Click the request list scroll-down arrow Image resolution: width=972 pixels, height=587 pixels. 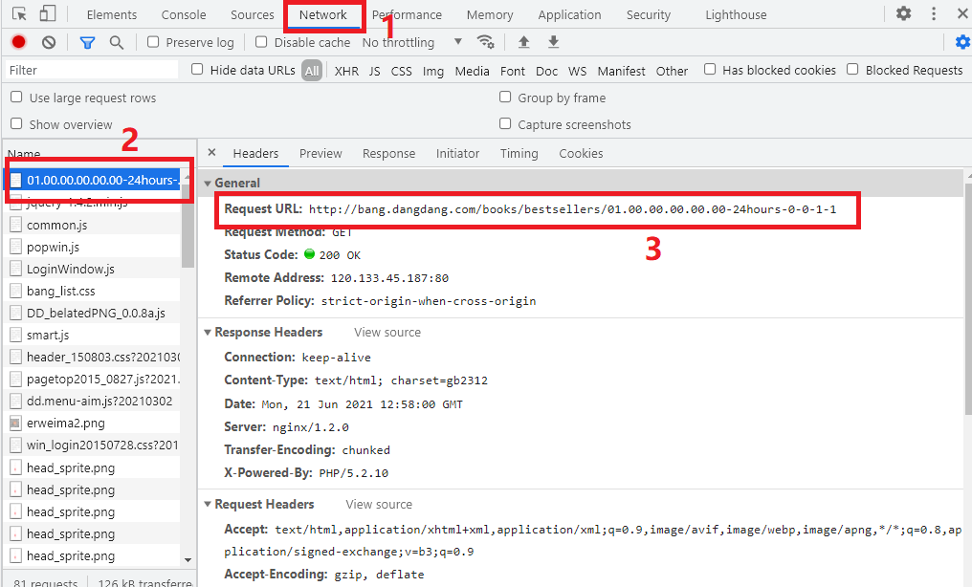(188, 560)
